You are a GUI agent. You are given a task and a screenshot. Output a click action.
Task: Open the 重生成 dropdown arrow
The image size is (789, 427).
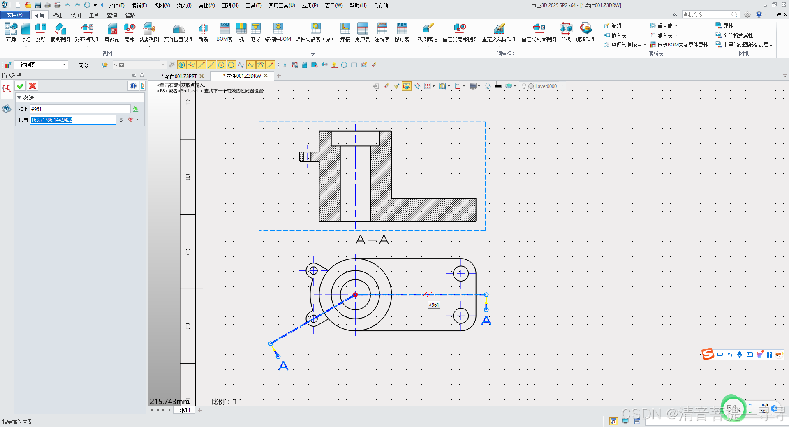[x=676, y=25]
